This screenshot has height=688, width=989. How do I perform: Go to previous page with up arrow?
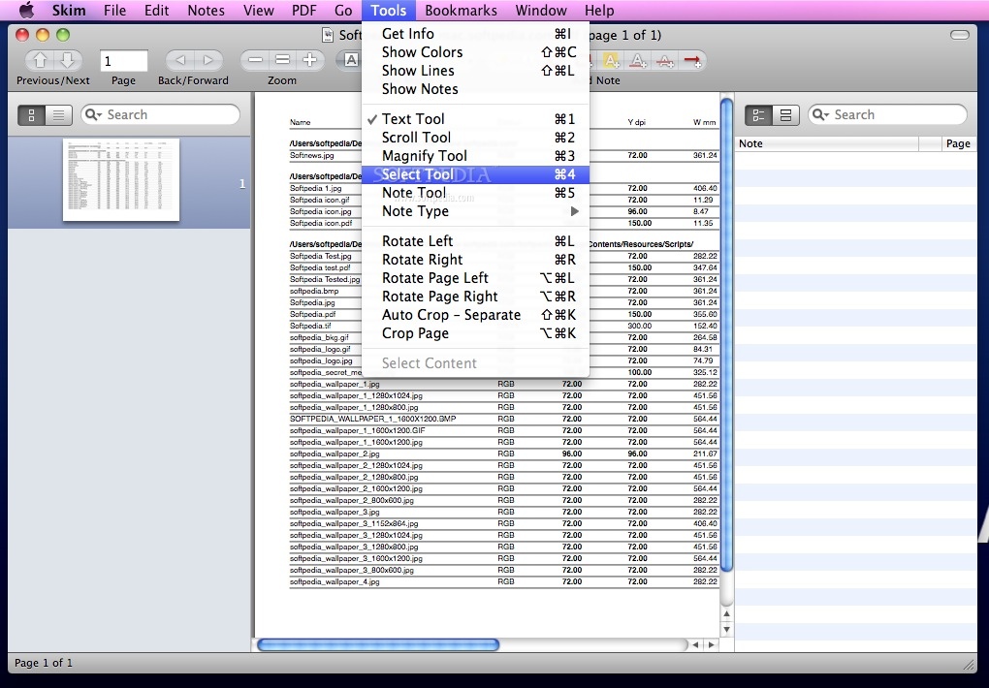tap(40, 60)
